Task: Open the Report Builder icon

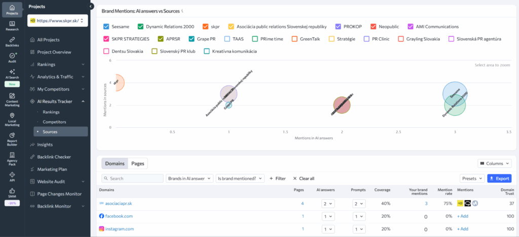Action: (12, 135)
